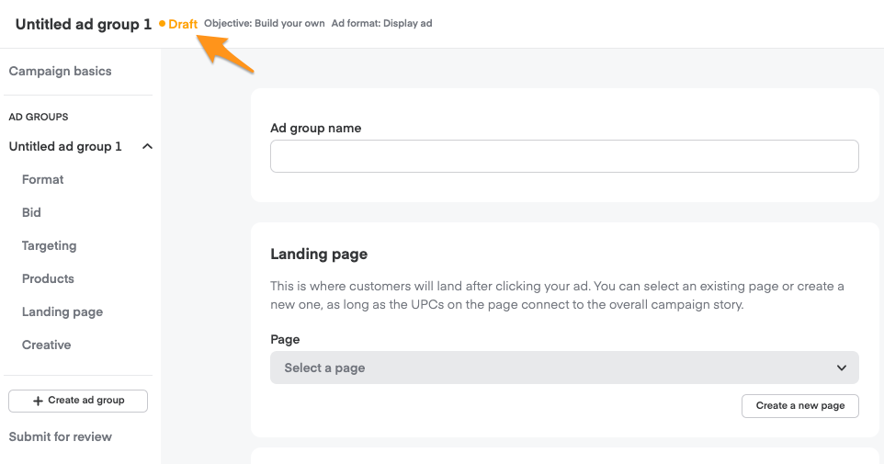Open the Creative section in the sidebar

47,345
